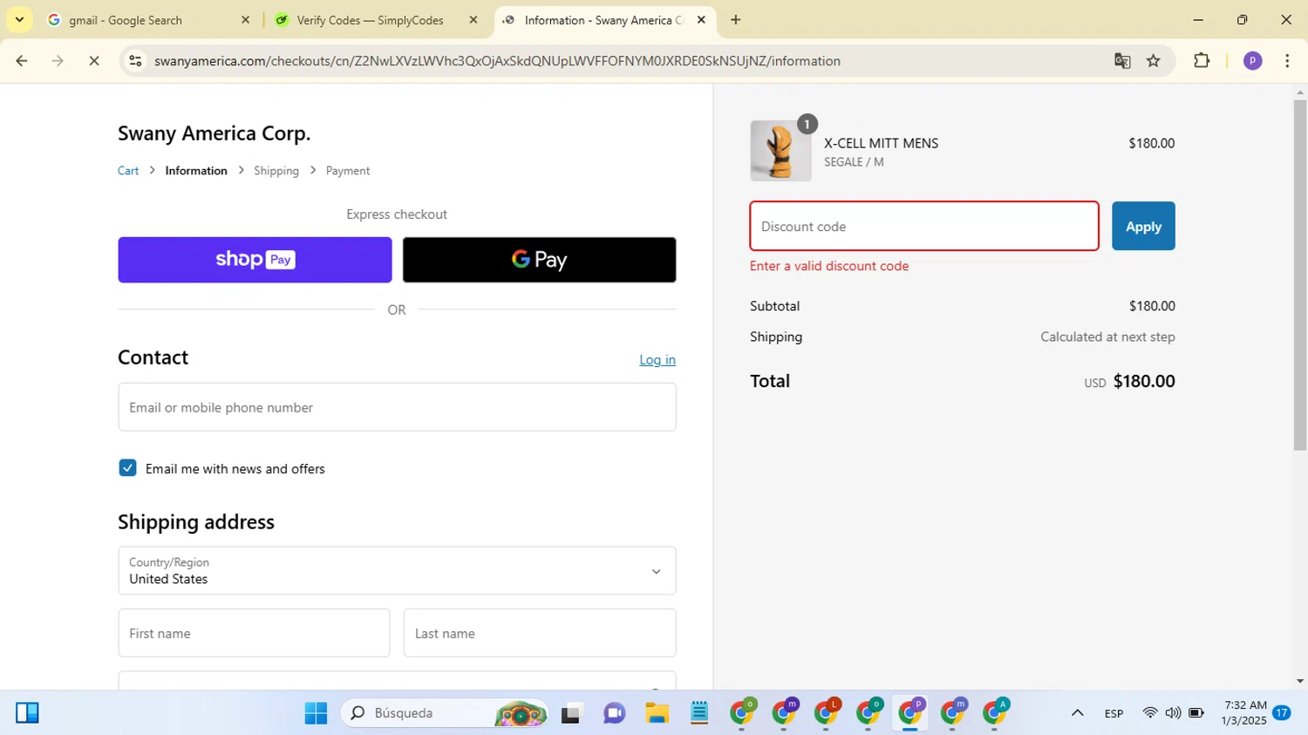This screenshot has width=1308, height=735.
Task: Check out with Google Pay
Action: pos(539,260)
